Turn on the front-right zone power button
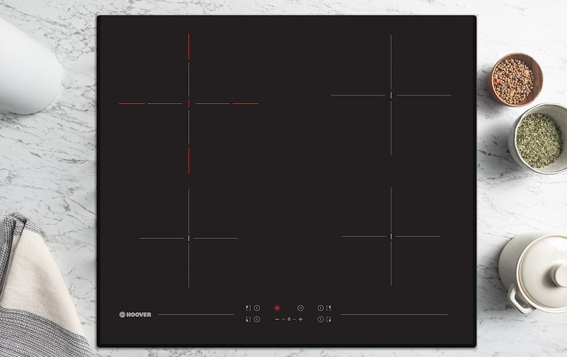This screenshot has width=567, height=357. click(320, 319)
